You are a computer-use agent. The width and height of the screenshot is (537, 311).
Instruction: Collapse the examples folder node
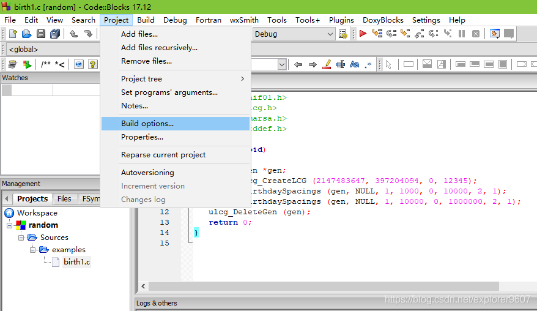pos(33,250)
